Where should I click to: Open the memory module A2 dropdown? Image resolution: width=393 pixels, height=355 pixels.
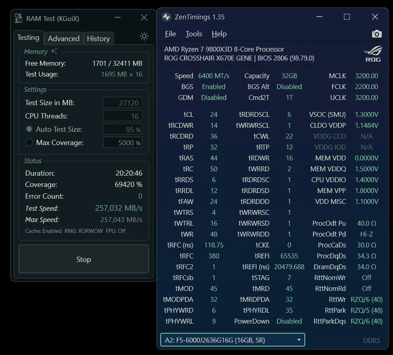[x=233, y=340]
